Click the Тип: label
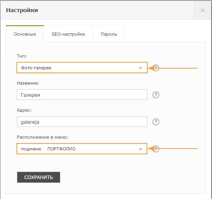The image size is (212, 199). click(x=22, y=56)
